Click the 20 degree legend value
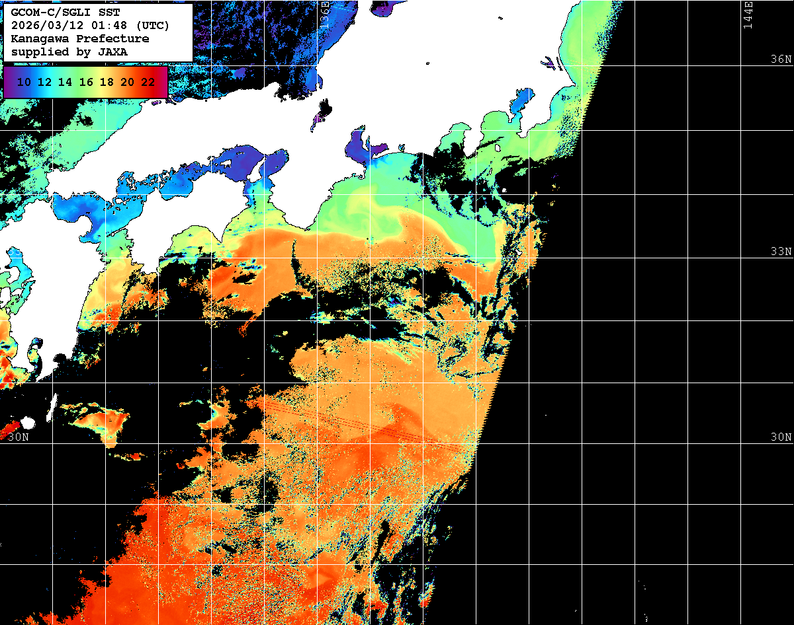Image resolution: width=794 pixels, height=625 pixels. [128, 83]
